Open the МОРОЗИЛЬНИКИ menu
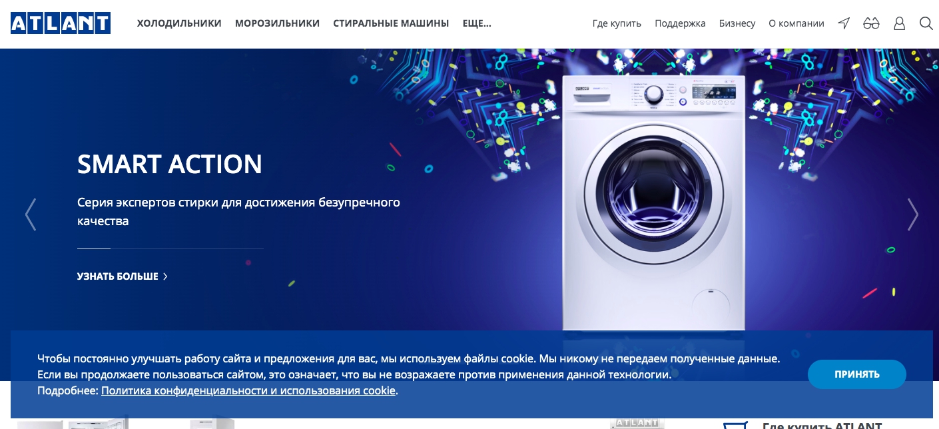Viewport: 939px width, 429px height. tap(277, 23)
